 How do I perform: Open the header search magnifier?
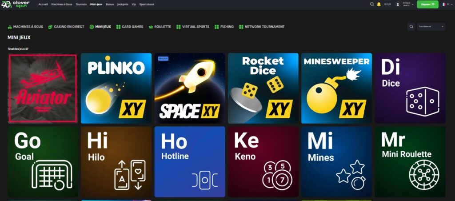[372, 4]
